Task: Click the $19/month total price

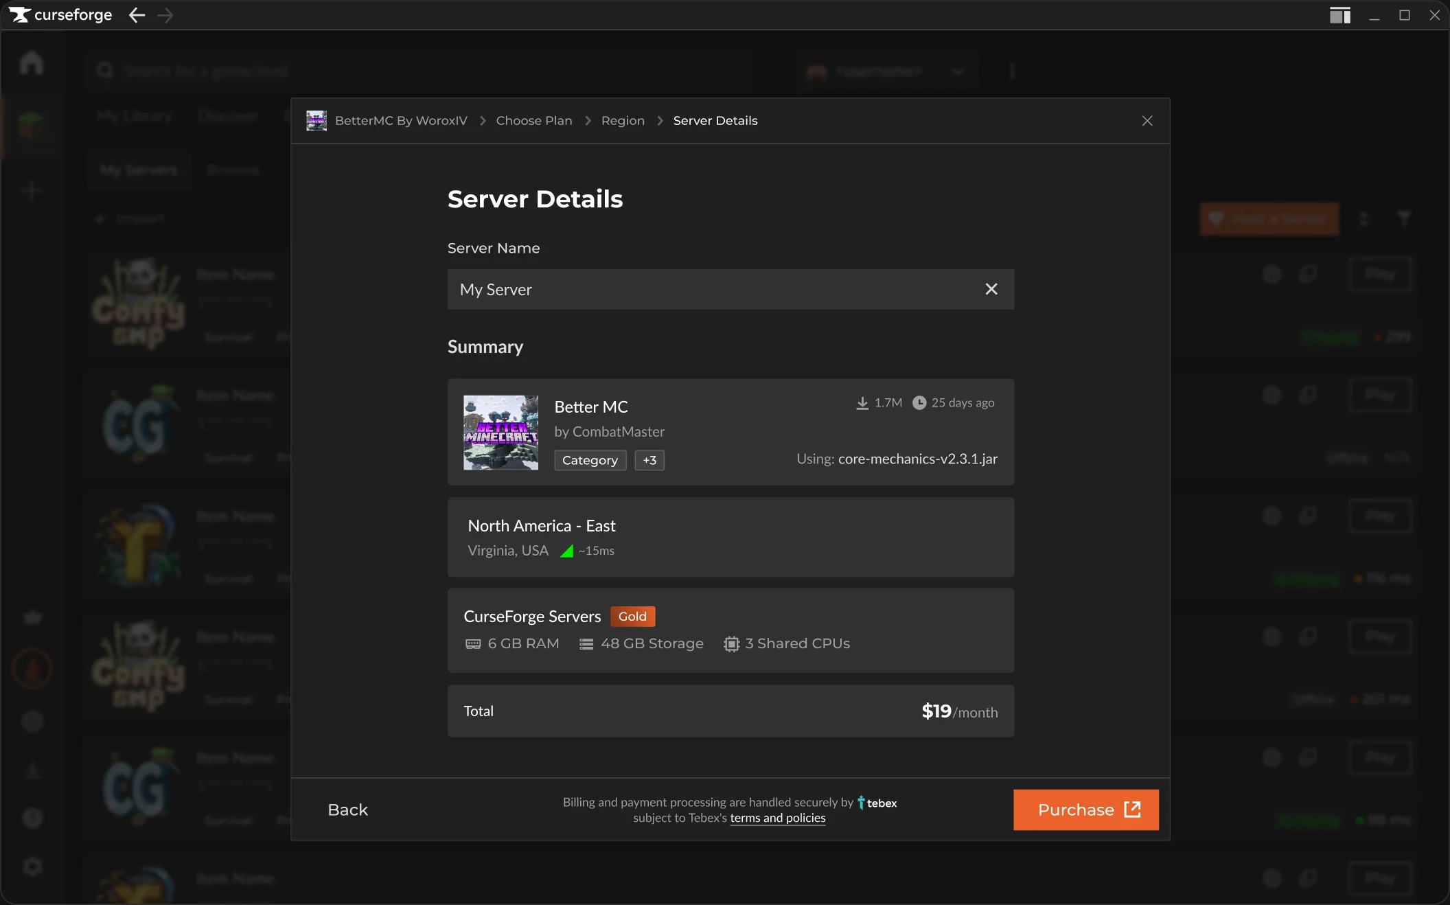Action: pos(959,711)
